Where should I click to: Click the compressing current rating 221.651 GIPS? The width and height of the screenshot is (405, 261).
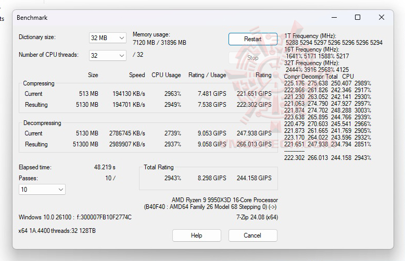coord(254,94)
